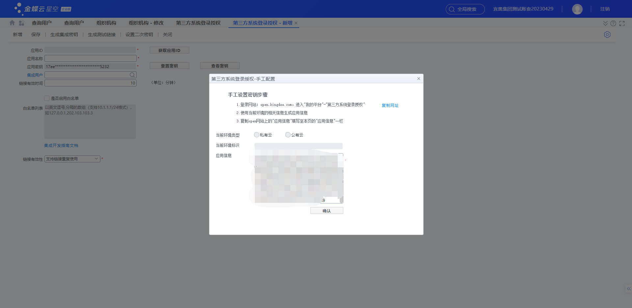Click 生成集成密钥 in the toolbar
The height and width of the screenshot is (308, 632).
click(64, 35)
